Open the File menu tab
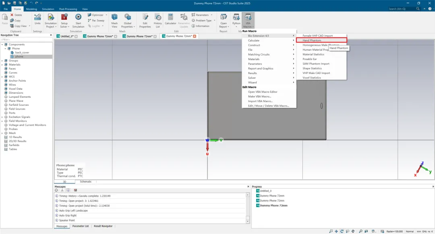This screenshot has width=435, height=234. 6,9
